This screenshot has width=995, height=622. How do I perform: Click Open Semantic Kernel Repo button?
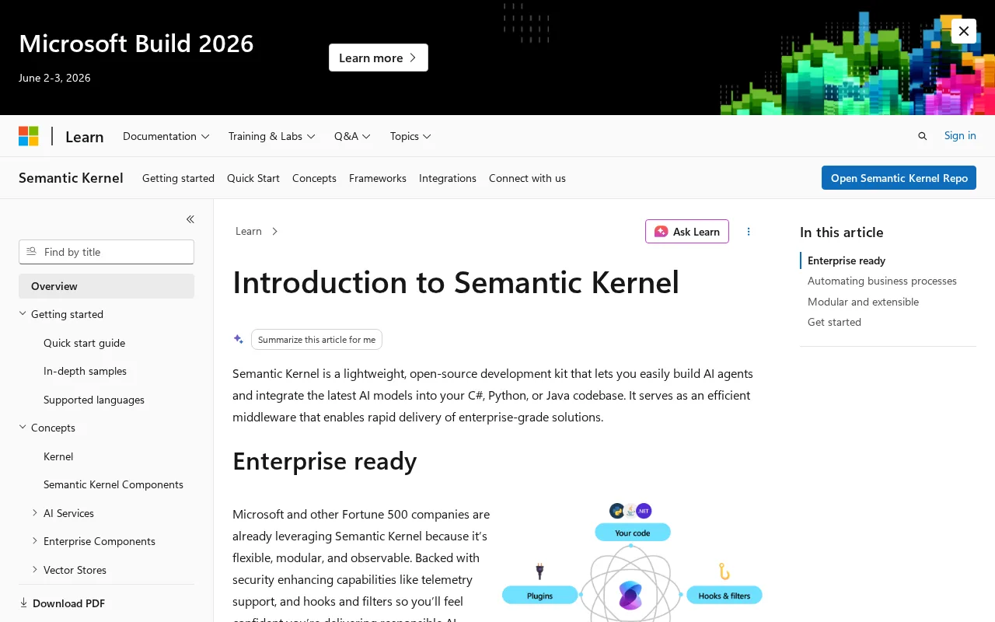899,178
